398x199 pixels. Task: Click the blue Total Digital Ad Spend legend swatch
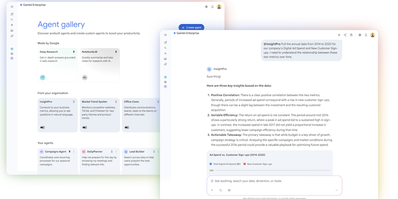coord(211,164)
